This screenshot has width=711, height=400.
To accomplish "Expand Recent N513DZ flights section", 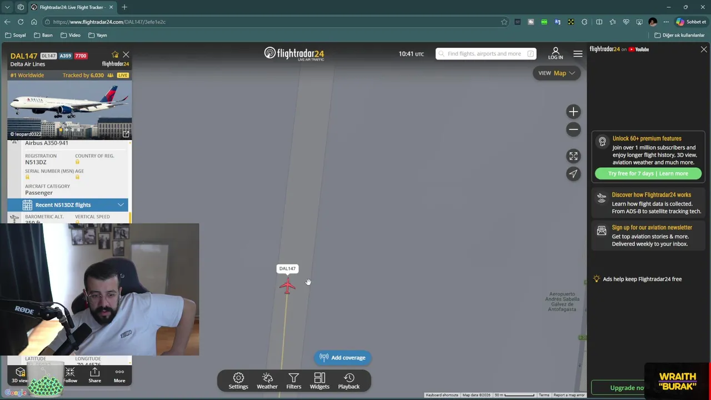I will tap(68, 205).
